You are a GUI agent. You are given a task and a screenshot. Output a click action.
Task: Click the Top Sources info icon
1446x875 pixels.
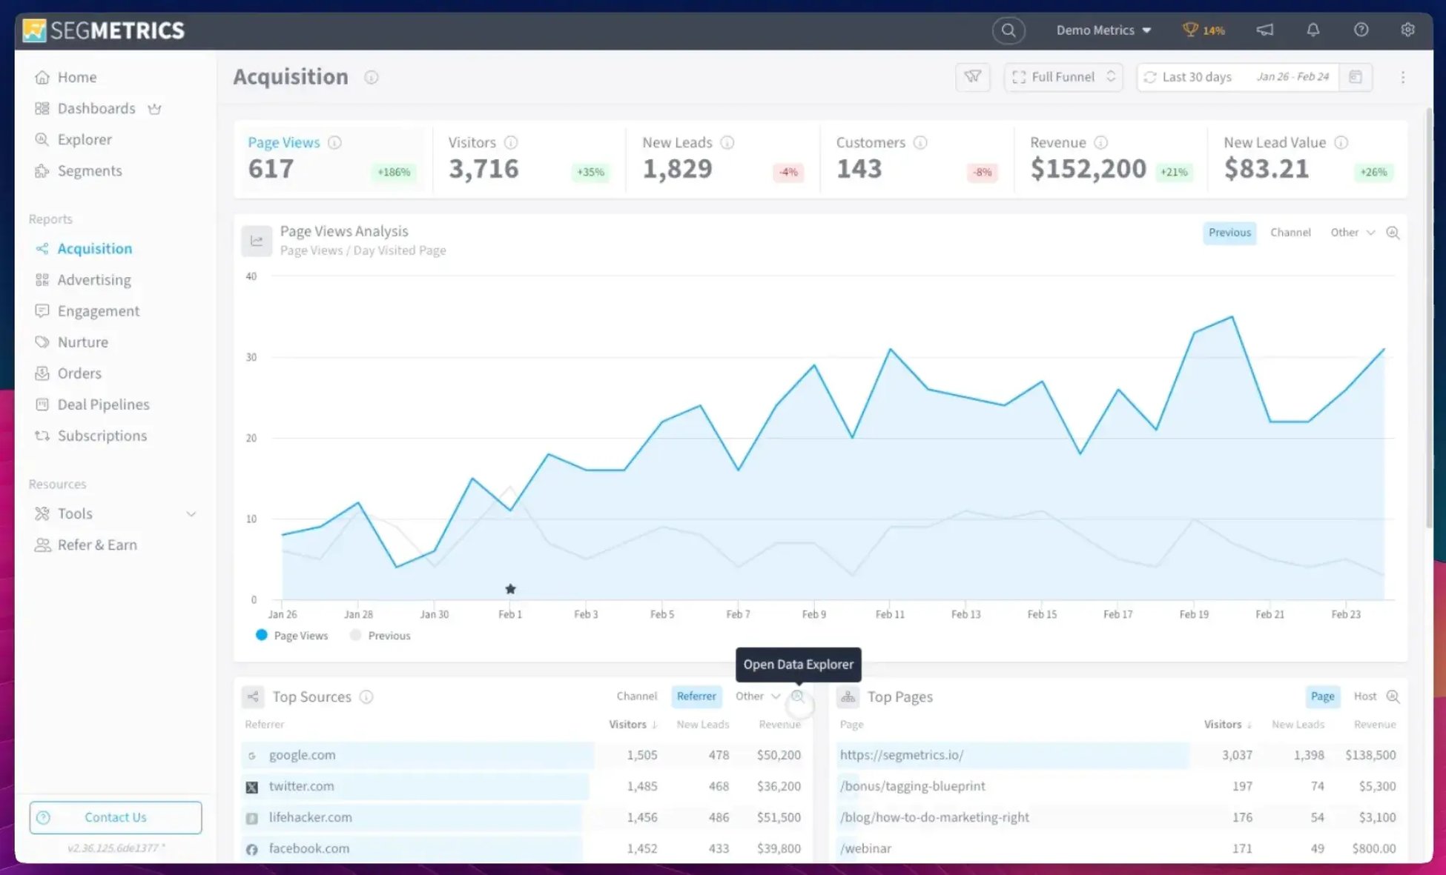366,697
